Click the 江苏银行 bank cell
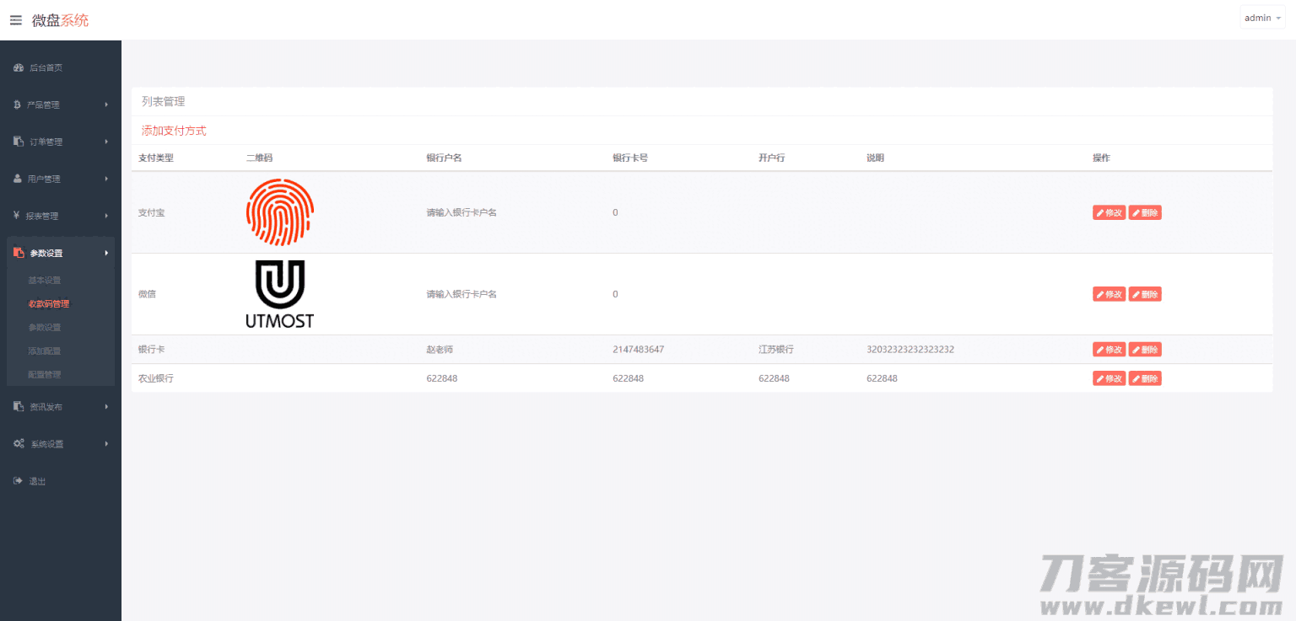Screen dimensions: 1296x621 775,349
